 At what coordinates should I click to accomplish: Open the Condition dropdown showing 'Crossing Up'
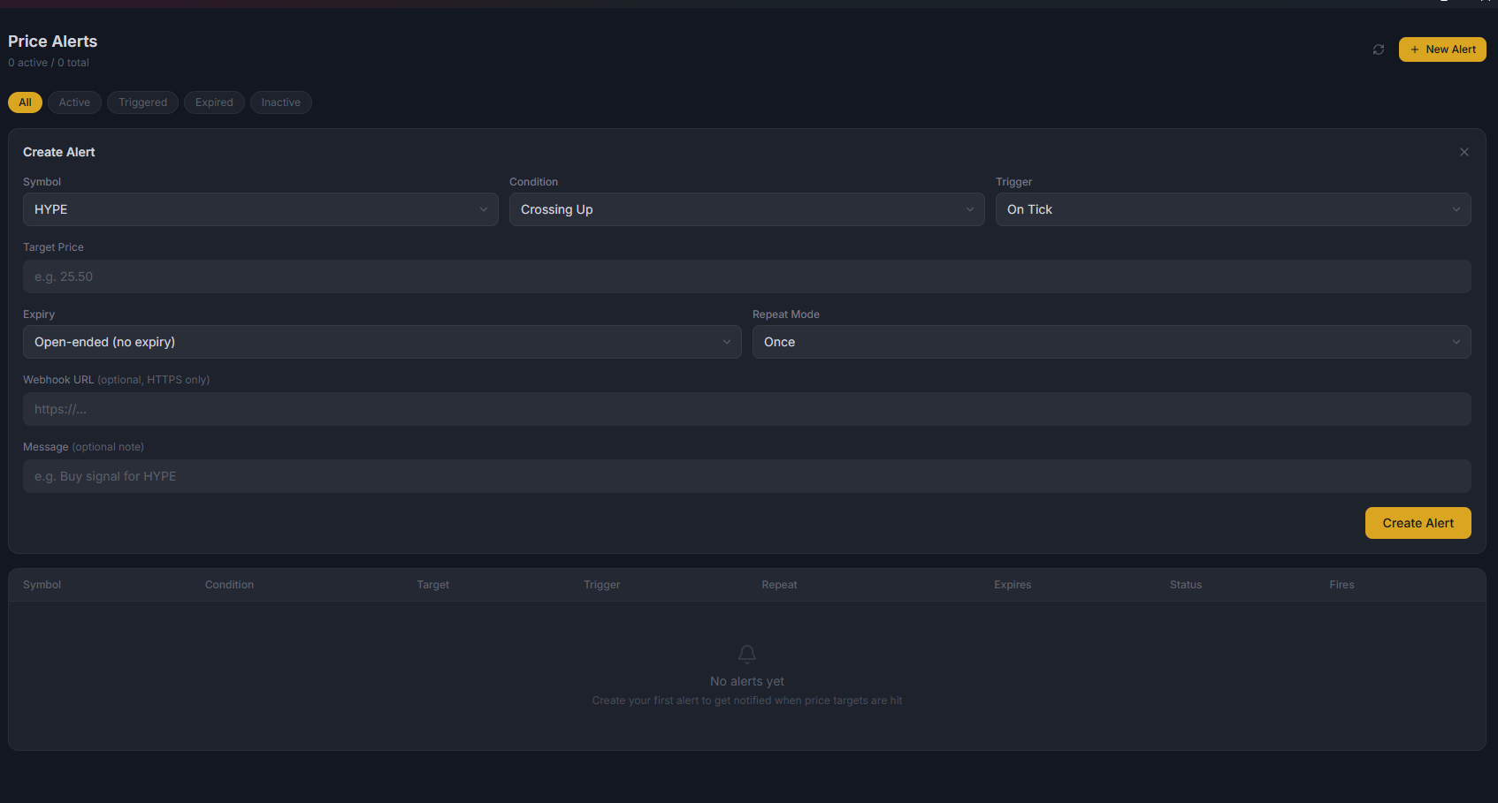746,209
